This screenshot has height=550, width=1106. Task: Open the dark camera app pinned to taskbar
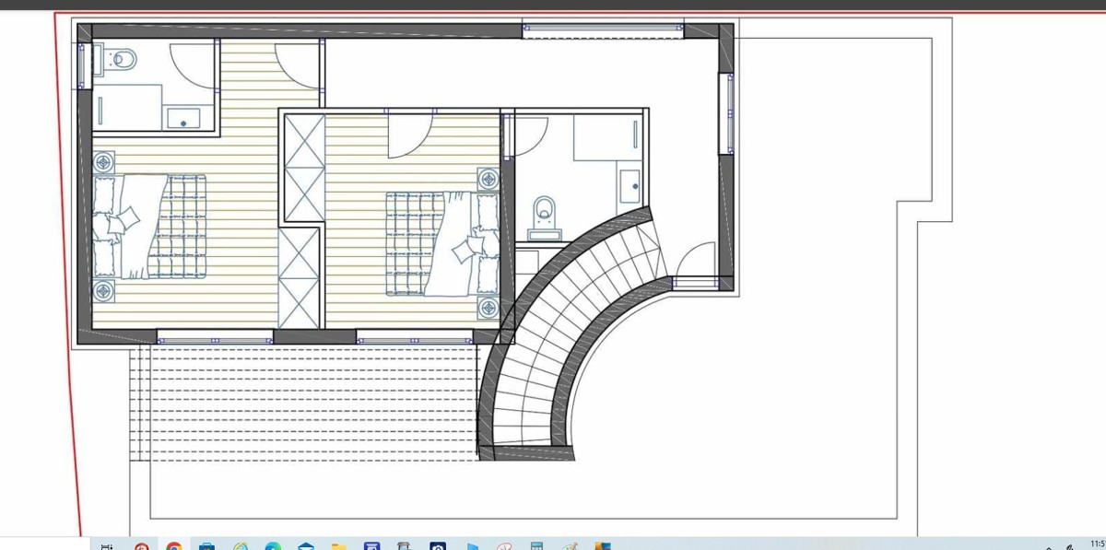click(x=439, y=544)
